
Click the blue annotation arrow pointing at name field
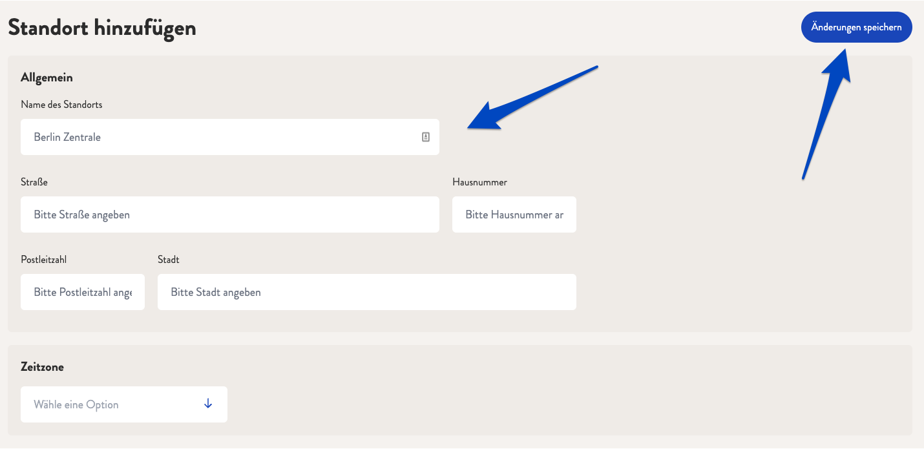[x=533, y=98]
